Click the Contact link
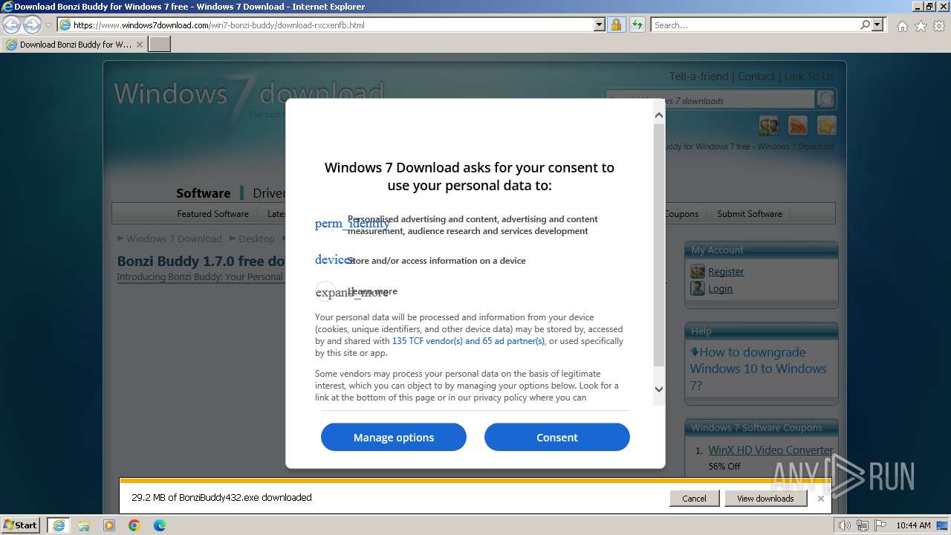The width and height of the screenshot is (951, 535). [756, 77]
